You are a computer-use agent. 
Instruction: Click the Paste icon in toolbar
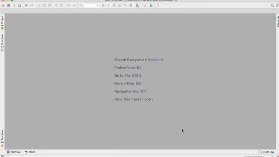pos(49,6)
